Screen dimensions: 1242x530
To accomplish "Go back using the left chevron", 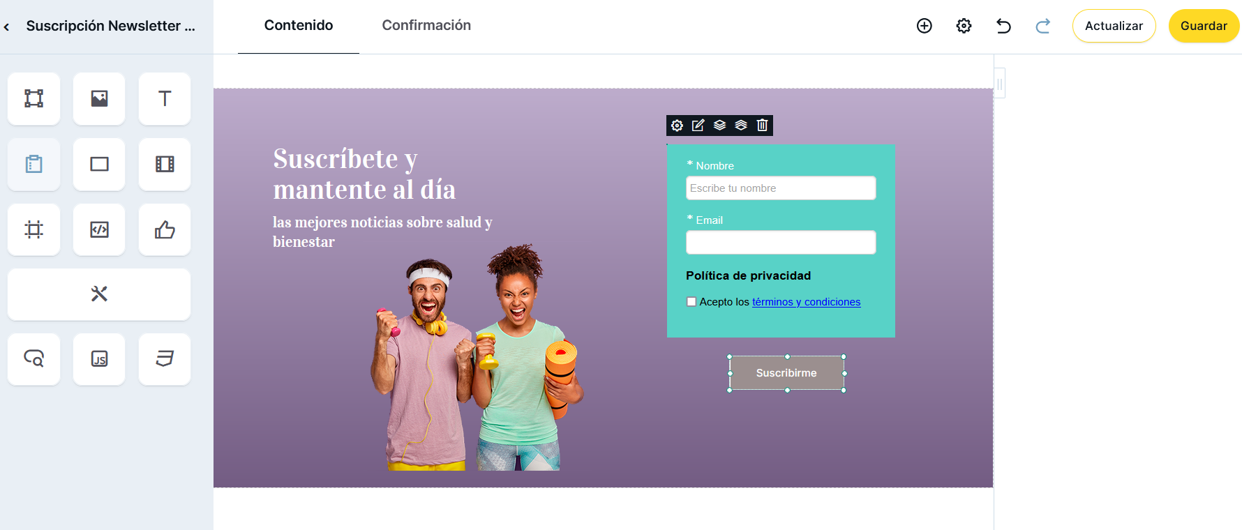I will click(x=7, y=27).
